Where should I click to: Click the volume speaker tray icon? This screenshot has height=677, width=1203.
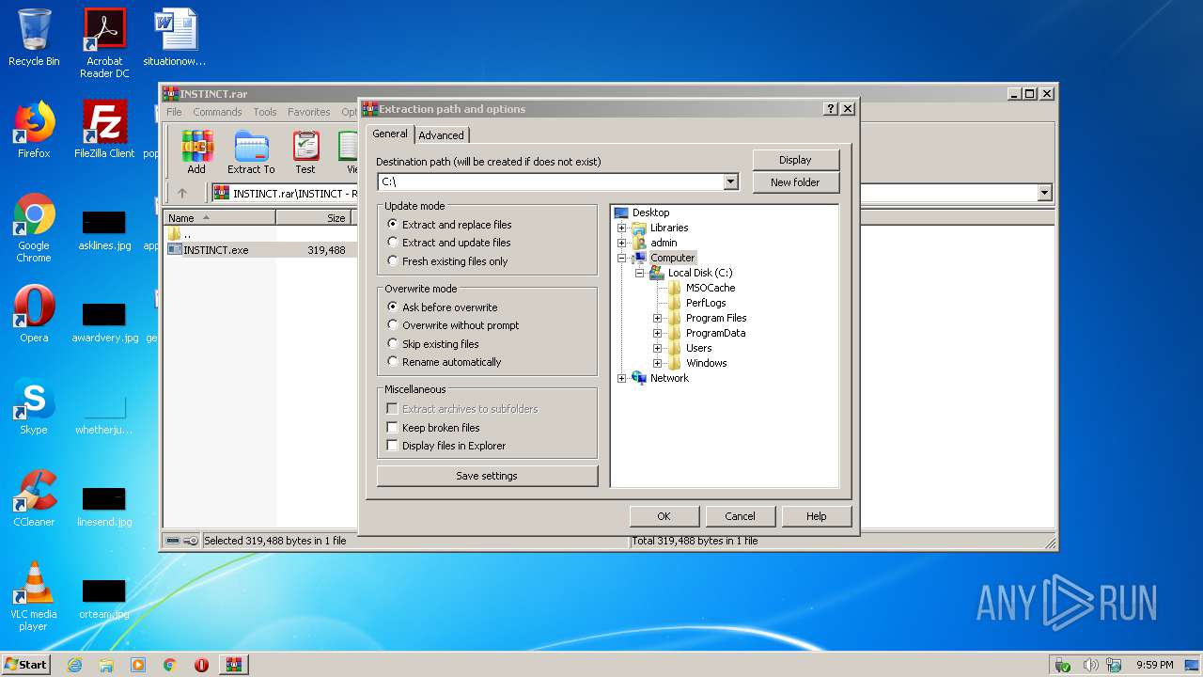click(x=1090, y=665)
